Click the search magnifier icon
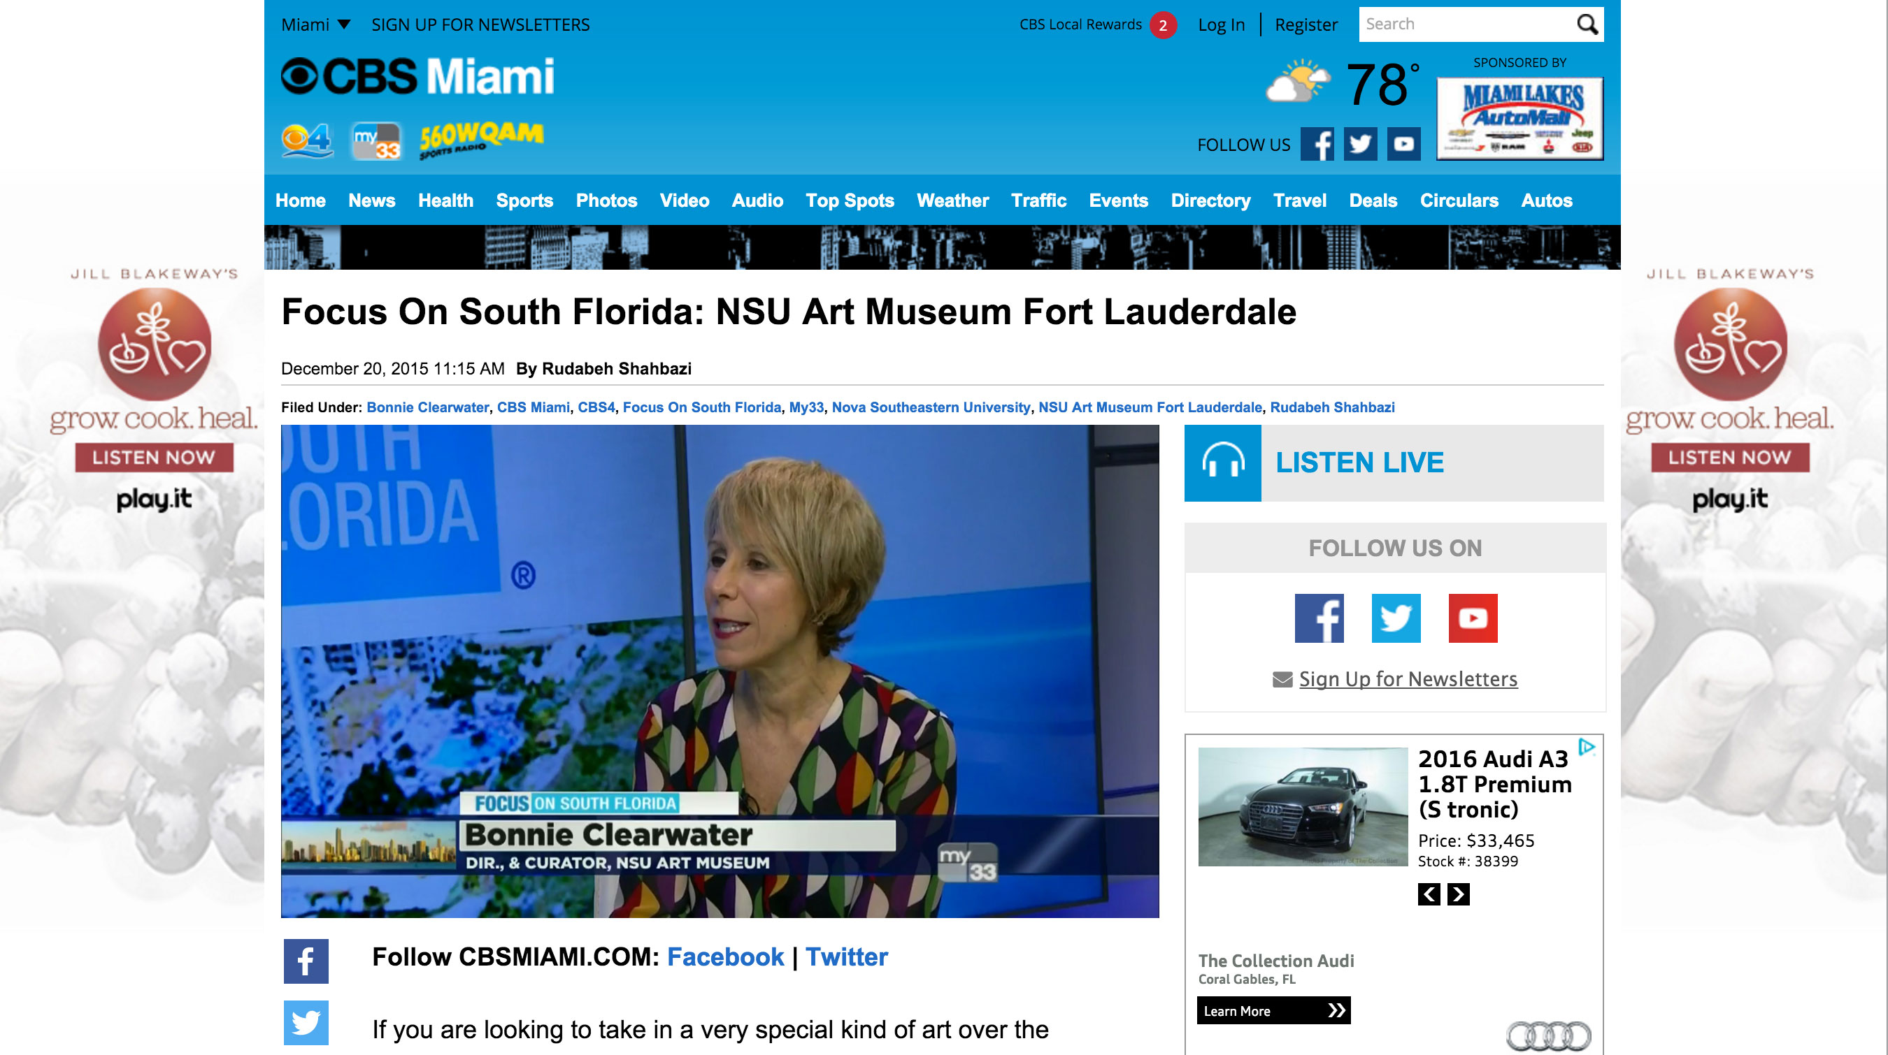The image size is (1888, 1055). click(1587, 24)
